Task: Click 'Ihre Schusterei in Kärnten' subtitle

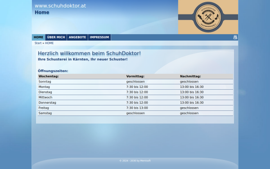Action: coord(83,59)
